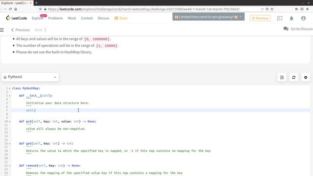Collapse the class MyHashMap fold arrow
The image size is (313, 176).
(9, 88)
